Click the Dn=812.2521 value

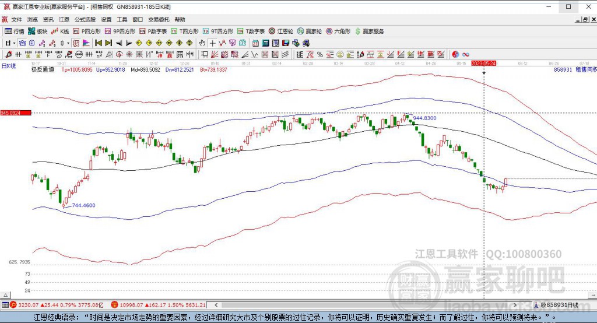(x=180, y=70)
